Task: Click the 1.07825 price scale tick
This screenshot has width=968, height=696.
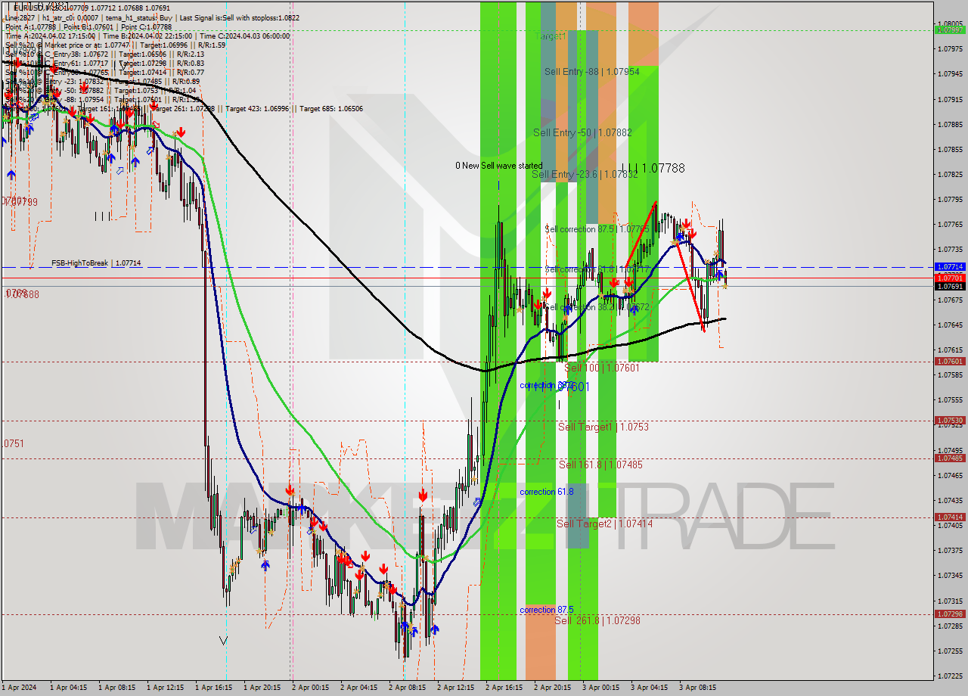Action: coord(950,174)
